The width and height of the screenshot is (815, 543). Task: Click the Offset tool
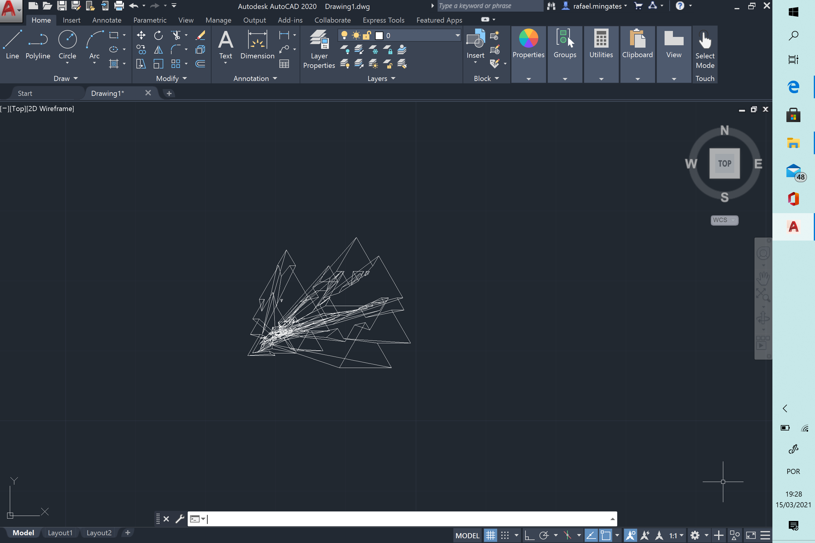coord(200,64)
